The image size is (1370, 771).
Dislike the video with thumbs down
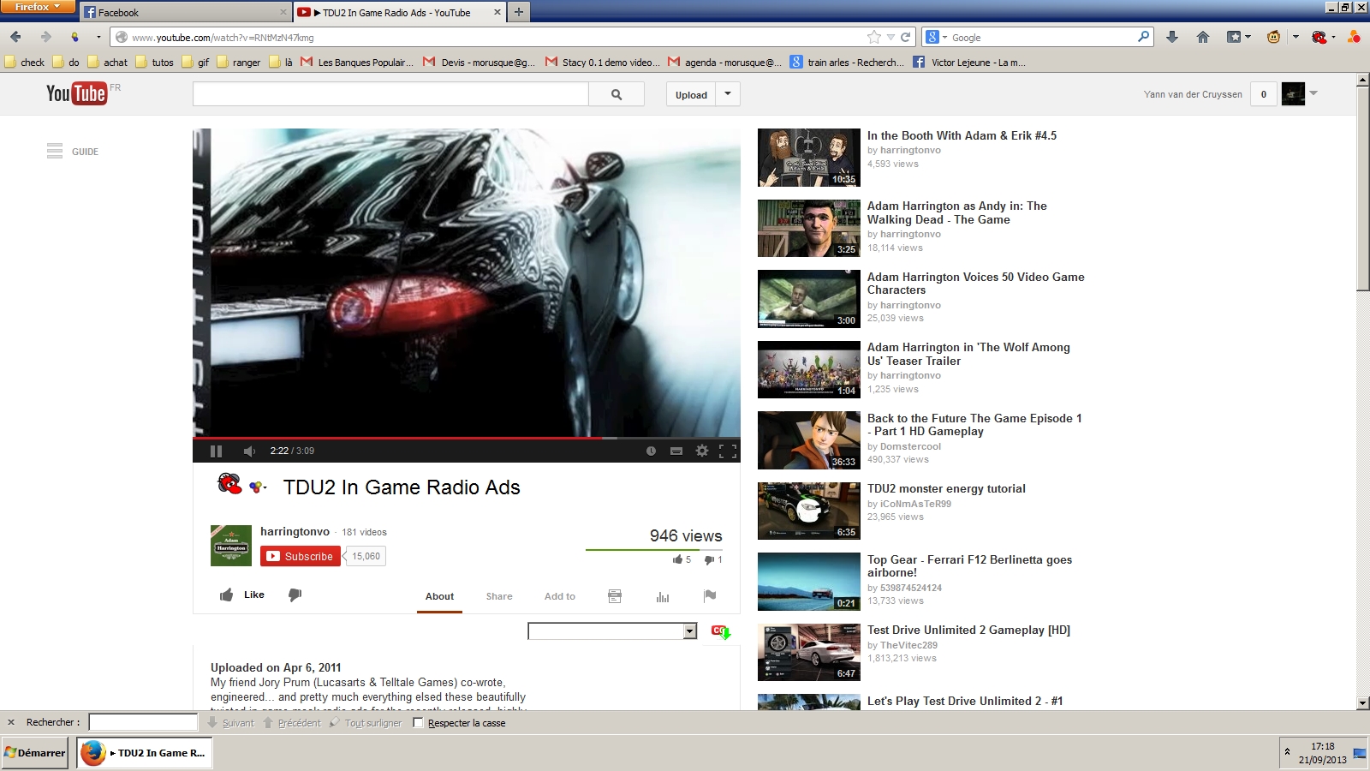coord(295,595)
